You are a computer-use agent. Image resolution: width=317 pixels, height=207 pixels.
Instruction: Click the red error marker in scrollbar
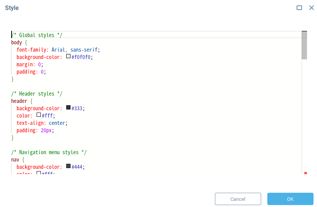[x=306, y=173]
